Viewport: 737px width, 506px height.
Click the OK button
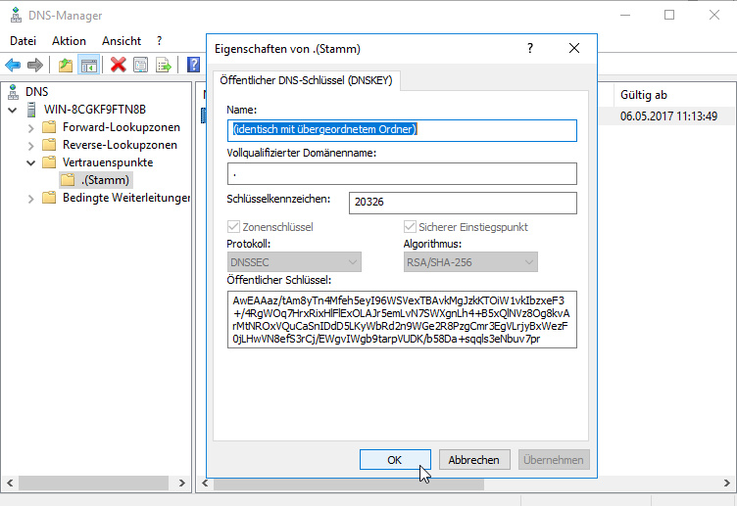pos(395,459)
